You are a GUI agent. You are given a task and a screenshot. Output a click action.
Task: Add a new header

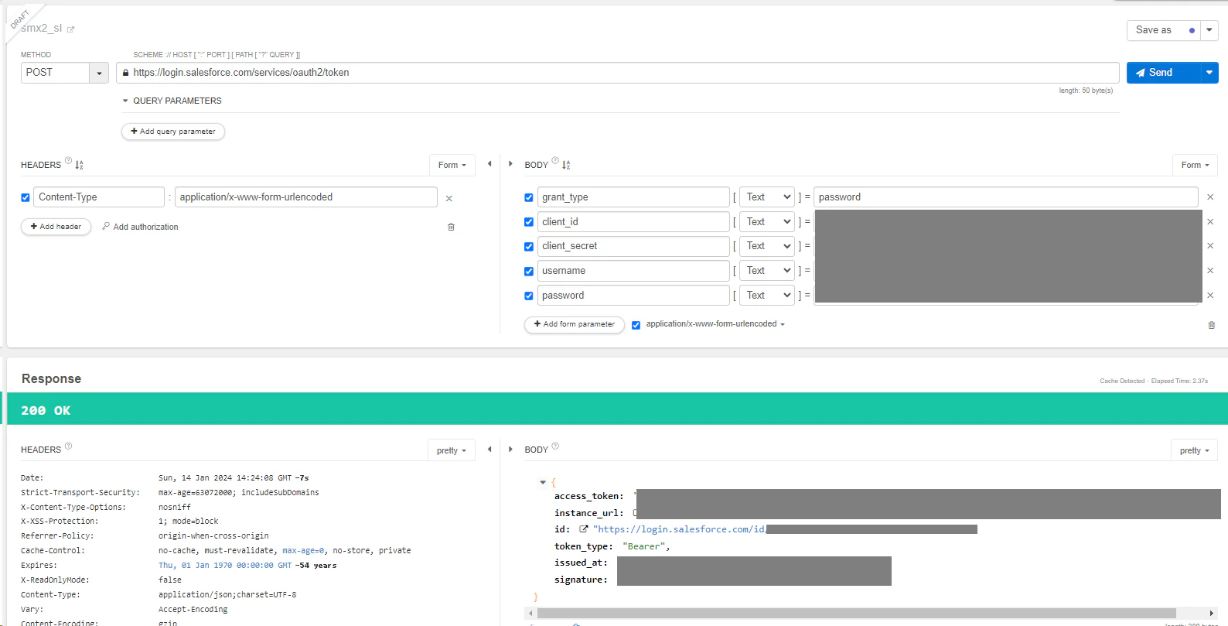point(56,227)
